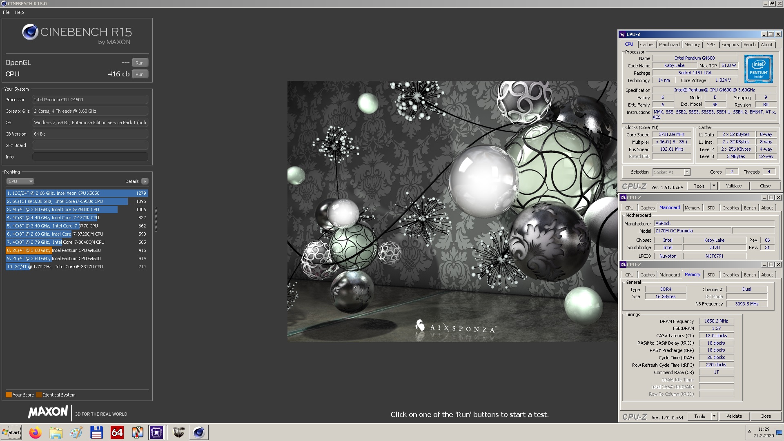Open Memory tab in top CPU-Z window
784x441 pixels.
pyautogui.click(x=692, y=45)
